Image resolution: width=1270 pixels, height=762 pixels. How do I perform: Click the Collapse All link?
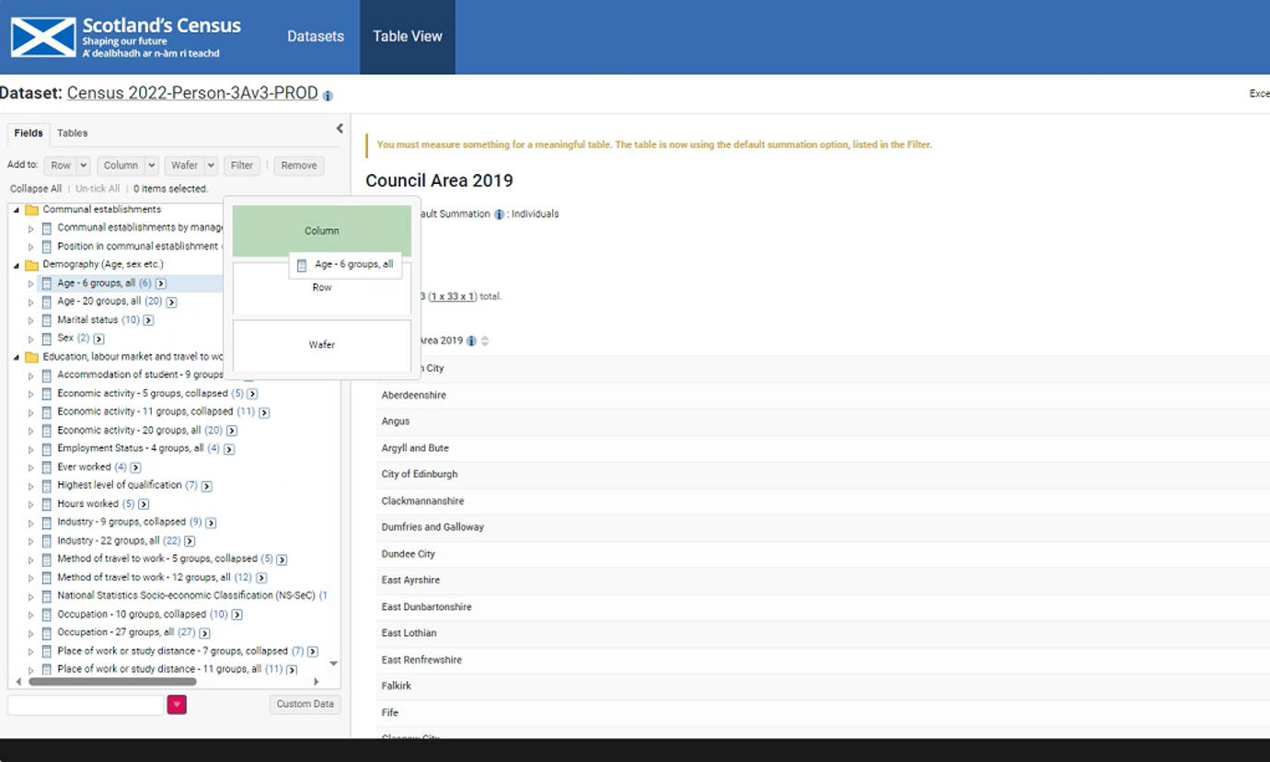(36, 189)
